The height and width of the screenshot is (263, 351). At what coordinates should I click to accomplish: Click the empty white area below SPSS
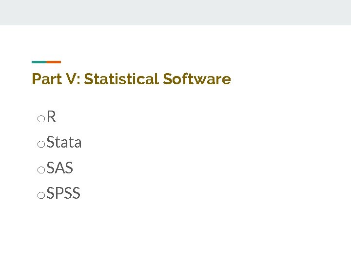click(175, 231)
